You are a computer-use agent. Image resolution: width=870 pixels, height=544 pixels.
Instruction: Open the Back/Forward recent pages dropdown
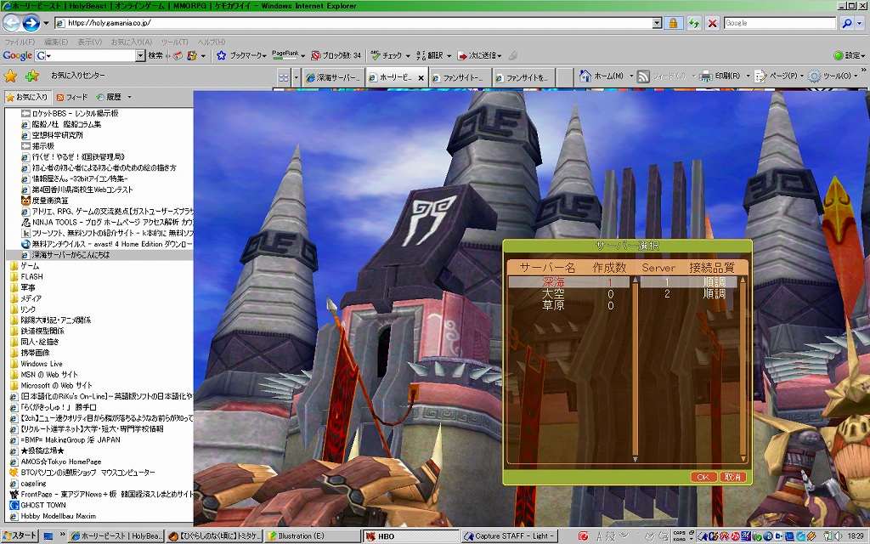point(46,23)
